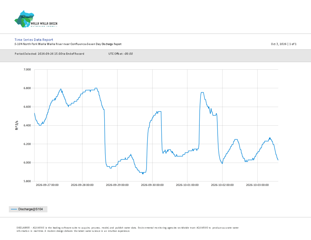Click the 2026-09-28 00:00 x-axis label
The image size is (311, 240).
click(82, 185)
